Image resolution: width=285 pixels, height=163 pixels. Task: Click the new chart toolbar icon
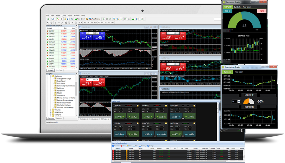pos(48,19)
